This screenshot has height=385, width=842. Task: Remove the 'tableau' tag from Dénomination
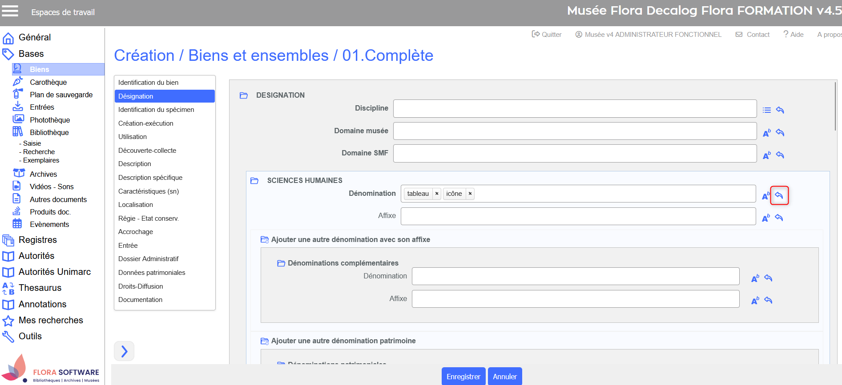[x=437, y=194]
